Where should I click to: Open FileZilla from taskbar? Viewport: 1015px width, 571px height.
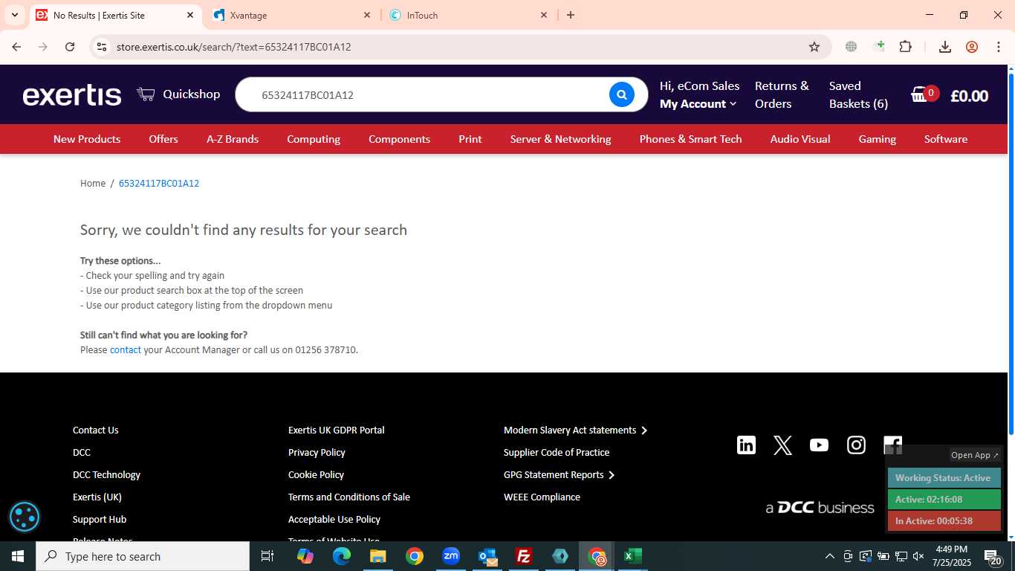524,556
